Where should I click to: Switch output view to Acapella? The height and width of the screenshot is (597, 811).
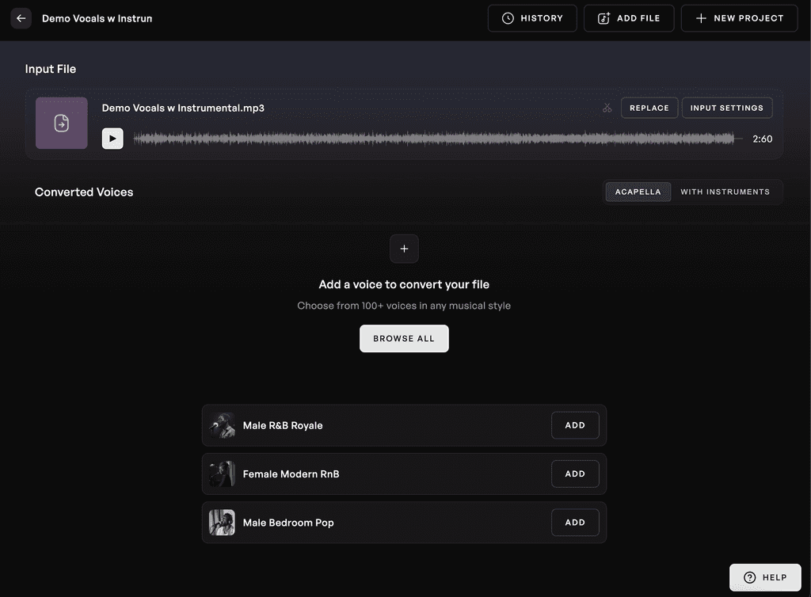pos(638,191)
